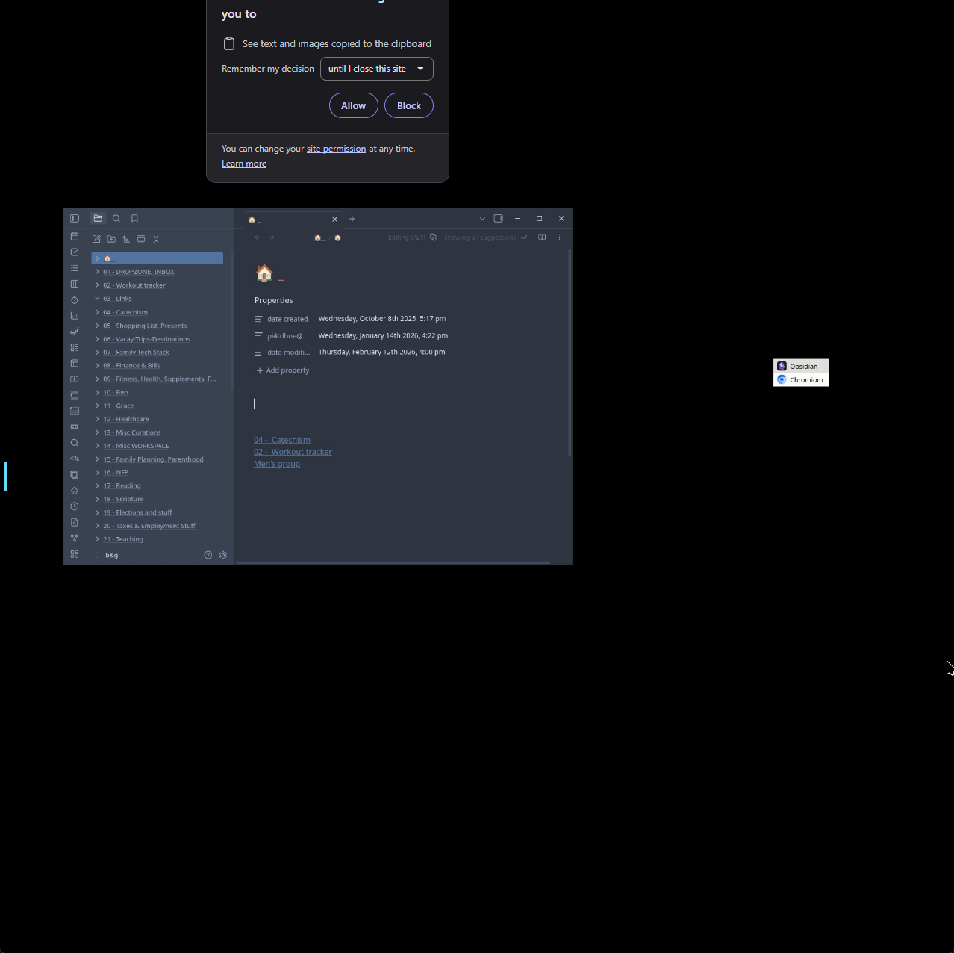954x953 pixels.
Task: Open Obsidian settings gear
Action: click(x=222, y=555)
